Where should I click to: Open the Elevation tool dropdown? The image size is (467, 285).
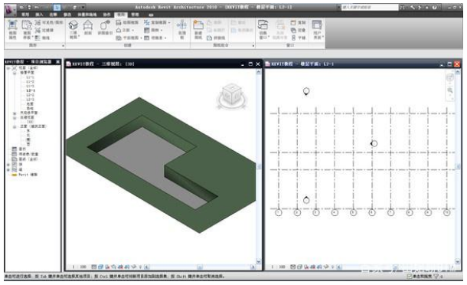tap(125, 30)
